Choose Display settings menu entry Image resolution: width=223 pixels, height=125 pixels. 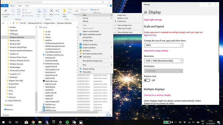point(89,69)
